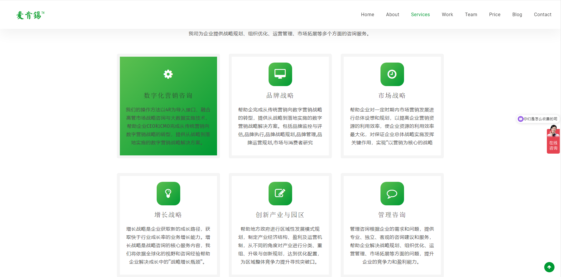Open the About page in navigation
Image resolution: width=561 pixels, height=277 pixels.
click(393, 14)
